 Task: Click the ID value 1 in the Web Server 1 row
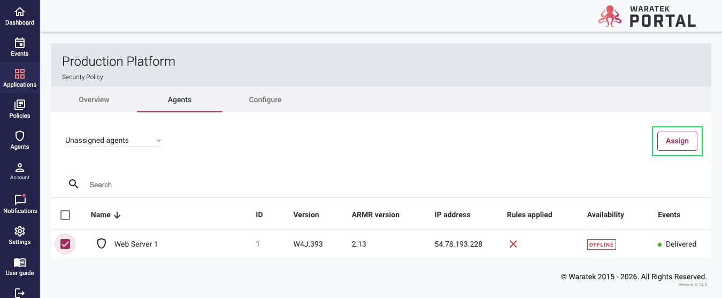coord(258,244)
